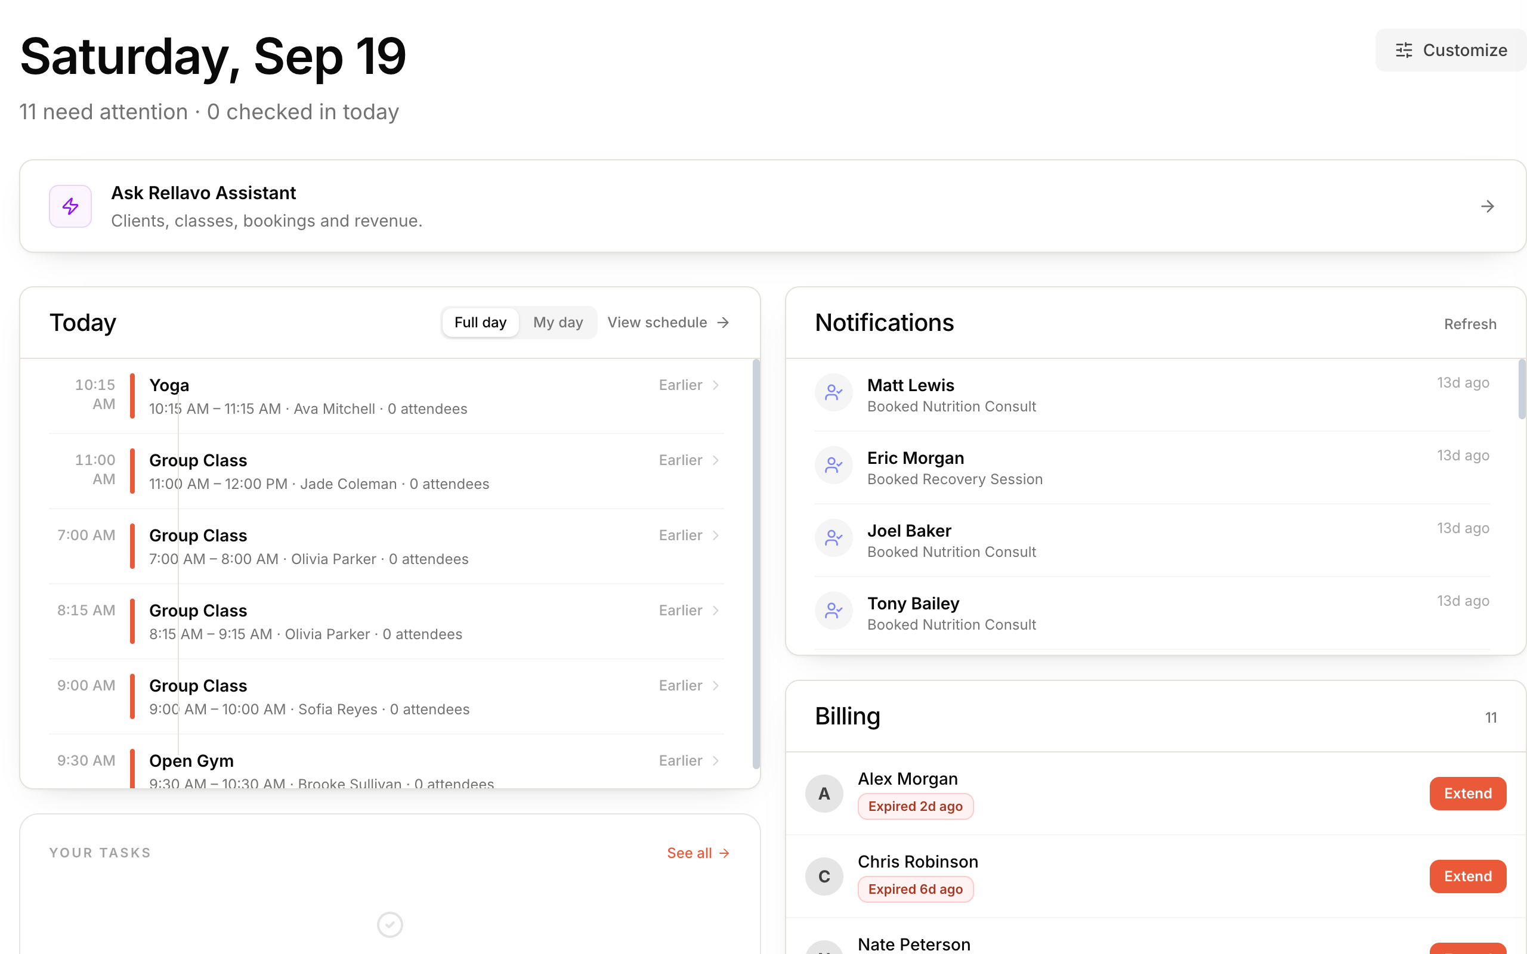Open the Customize button

pyautogui.click(x=1451, y=50)
